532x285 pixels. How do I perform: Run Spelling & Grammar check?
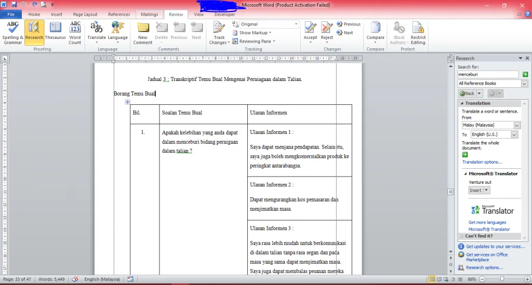tap(12, 33)
